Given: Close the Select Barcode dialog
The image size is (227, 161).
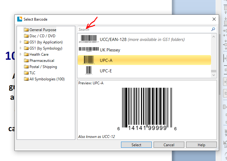Looking at the screenshot, I should 214,19.
